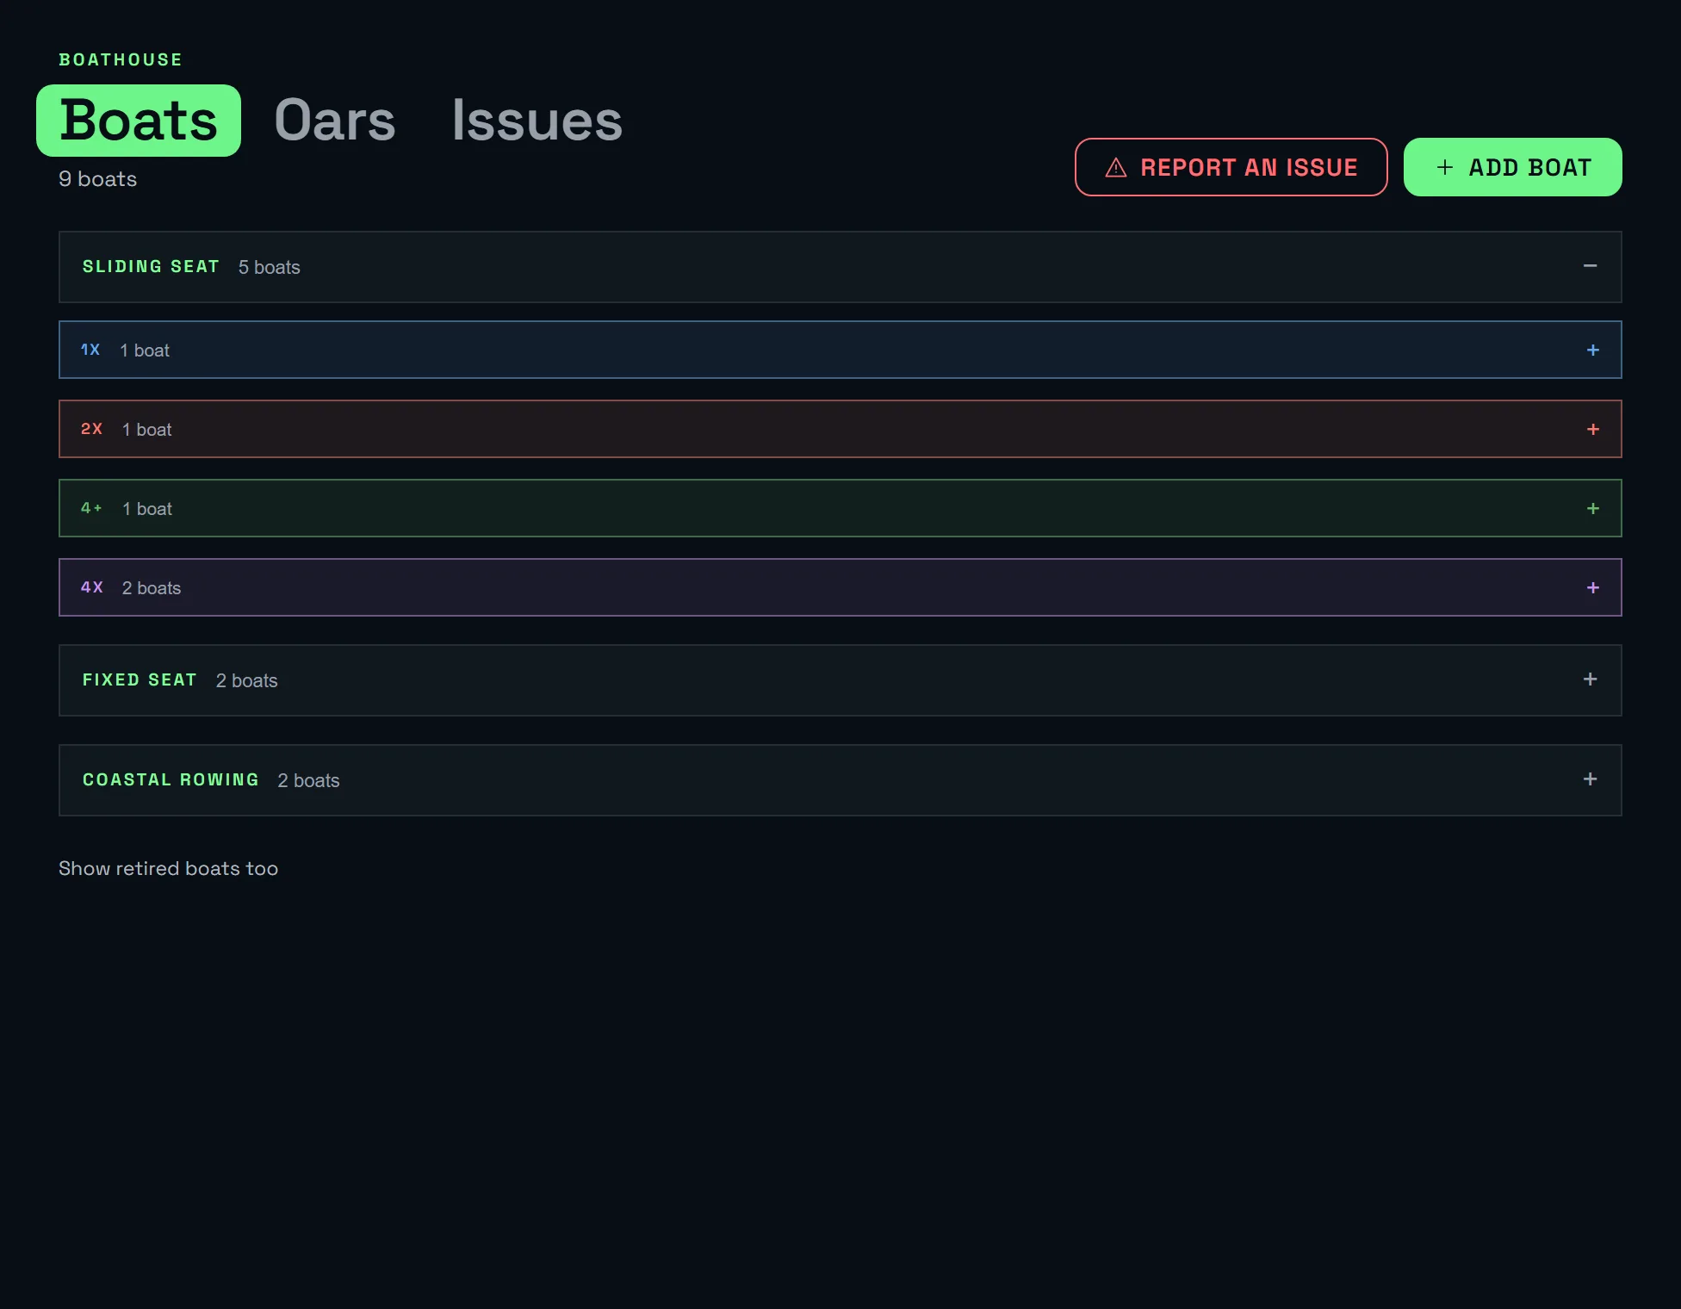Click '2 boats' in Fixed Seat header
The height and width of the screenshot is (1309, 1681).
click(x=246, y=680)
